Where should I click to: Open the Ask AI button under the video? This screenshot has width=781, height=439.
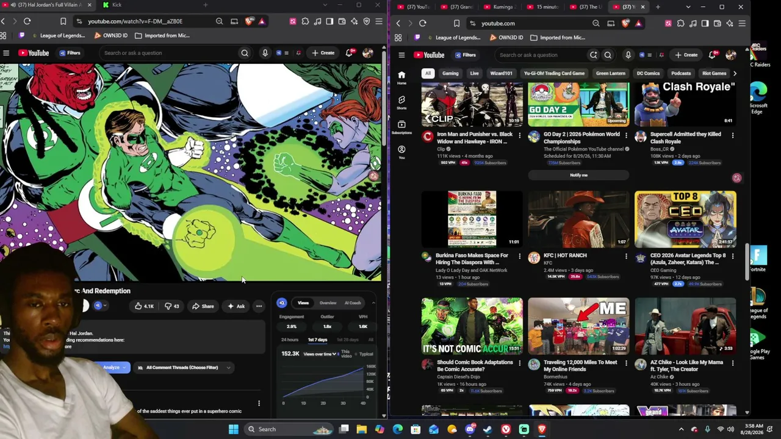point(236,306)
